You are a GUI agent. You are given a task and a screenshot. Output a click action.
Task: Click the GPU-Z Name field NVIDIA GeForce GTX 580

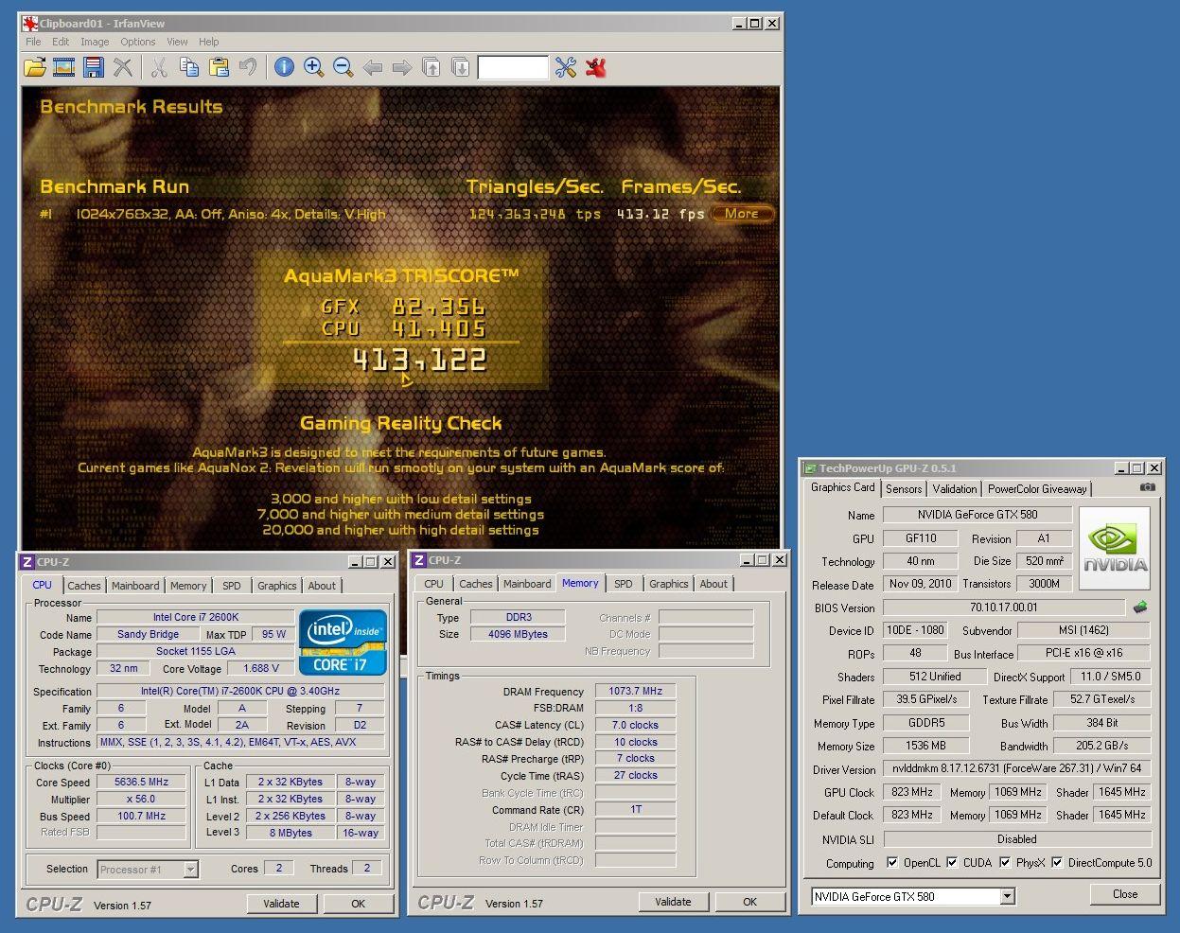pos(977,515)
